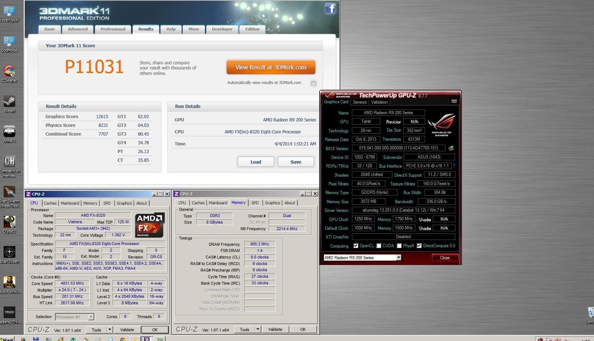Click OK in the CPU-Z window showing the Memory tab
This screenshot has width=594, height=341.
tap(303, 329)
